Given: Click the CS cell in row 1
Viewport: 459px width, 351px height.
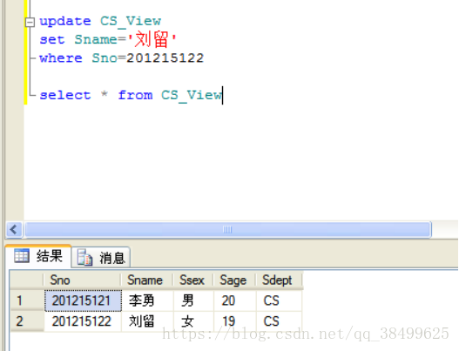Looking at the screenshot, I should pyautogui.click(x=279, y=300).
